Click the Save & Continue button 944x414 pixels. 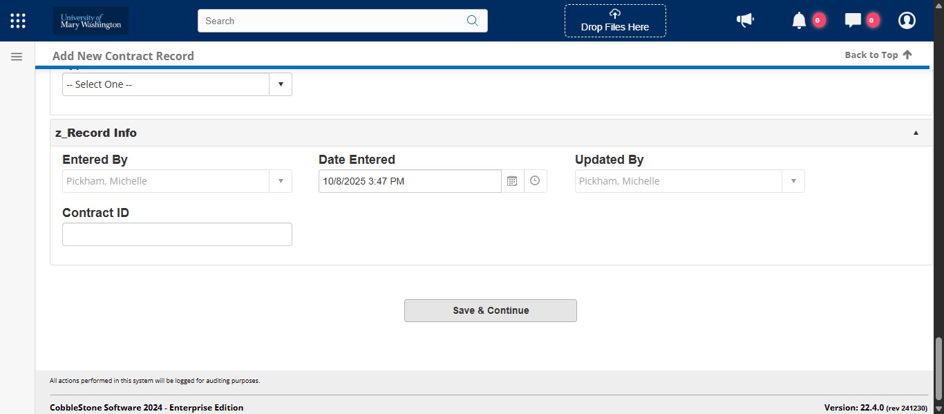490,310
